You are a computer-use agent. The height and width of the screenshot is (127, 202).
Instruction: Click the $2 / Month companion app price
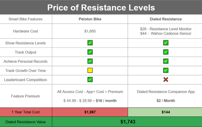coord(166,101)
